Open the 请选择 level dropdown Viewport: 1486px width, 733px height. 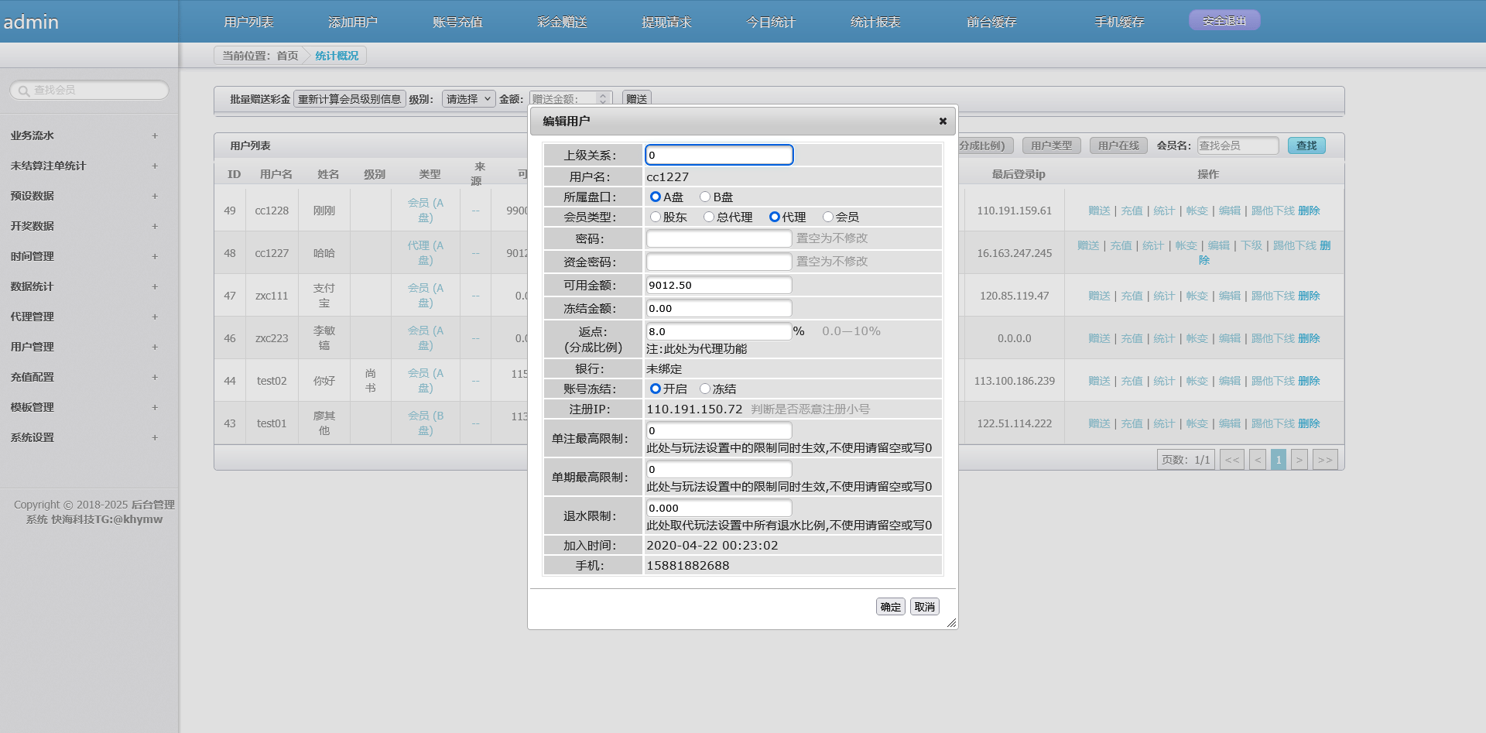pos(468,99)
